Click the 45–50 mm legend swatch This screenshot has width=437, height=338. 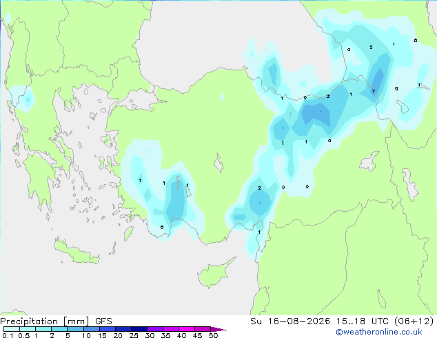[x=203, y=329]
